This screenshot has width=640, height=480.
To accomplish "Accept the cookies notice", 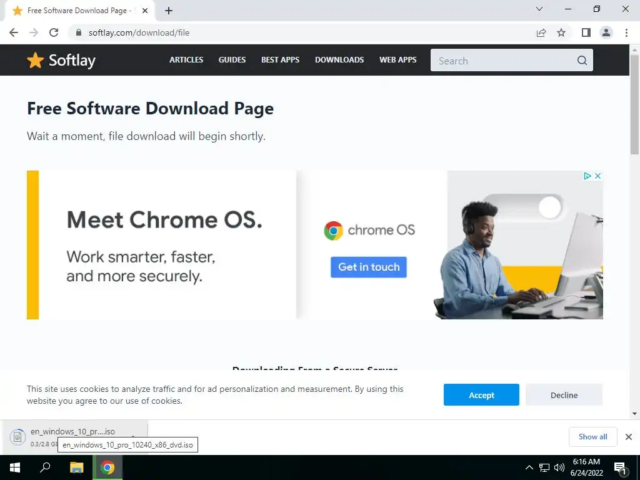I will 481,395.
